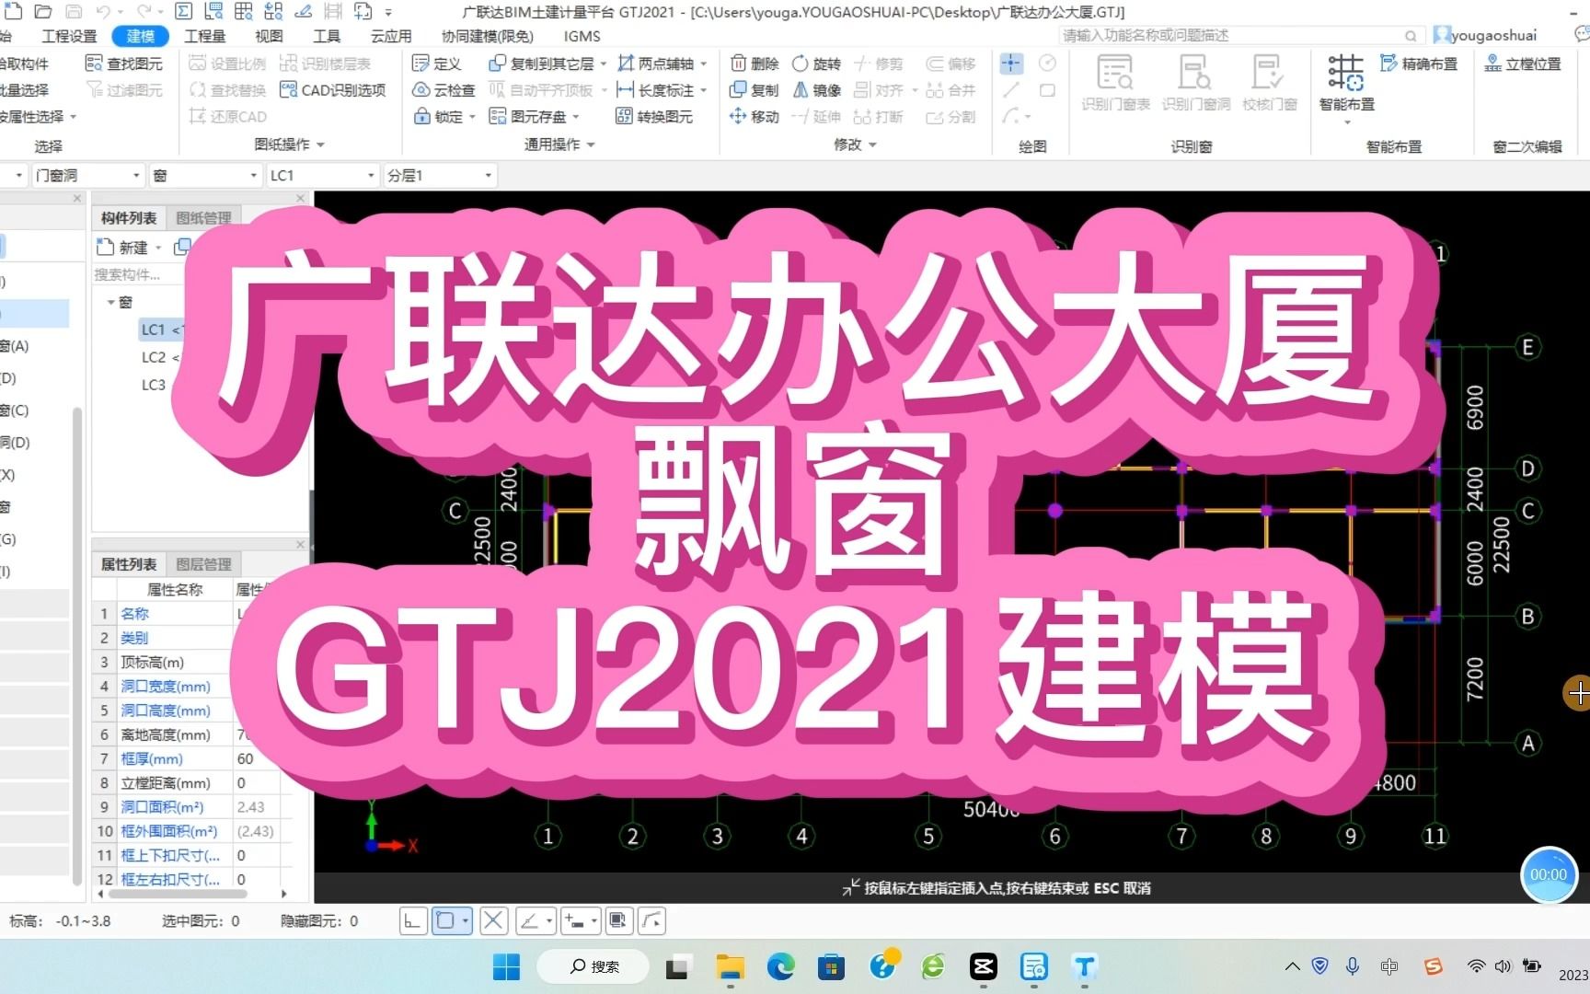Select the 旋转 rotate tool

coord(816,64)
